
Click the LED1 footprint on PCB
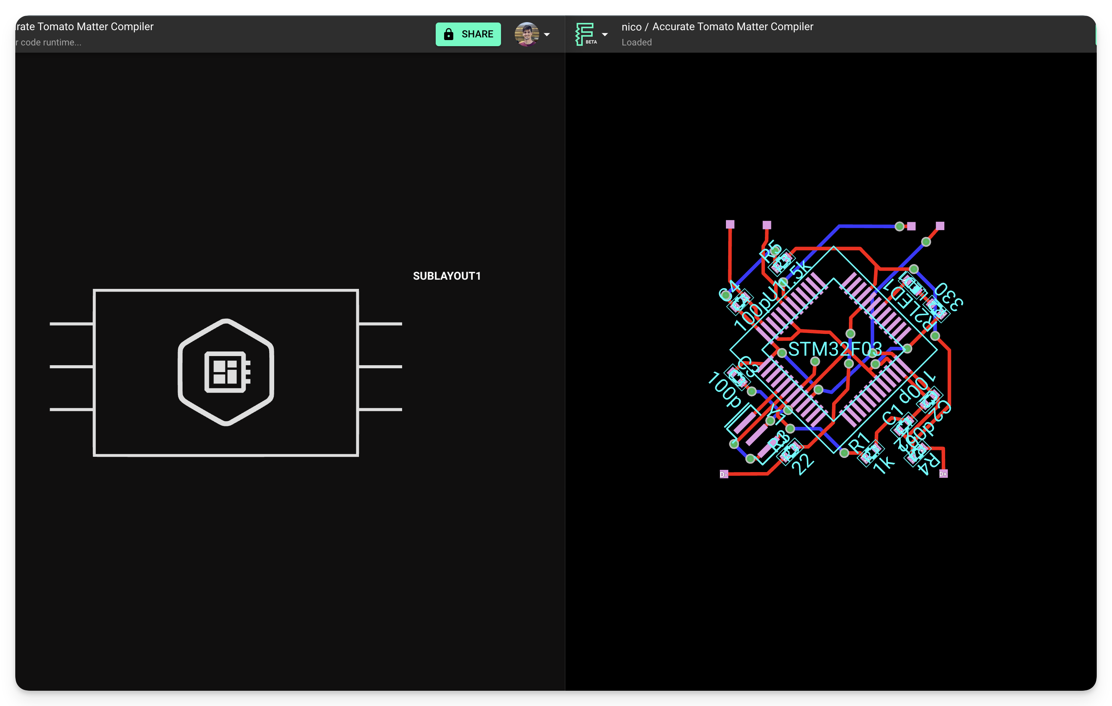(913, 285)
